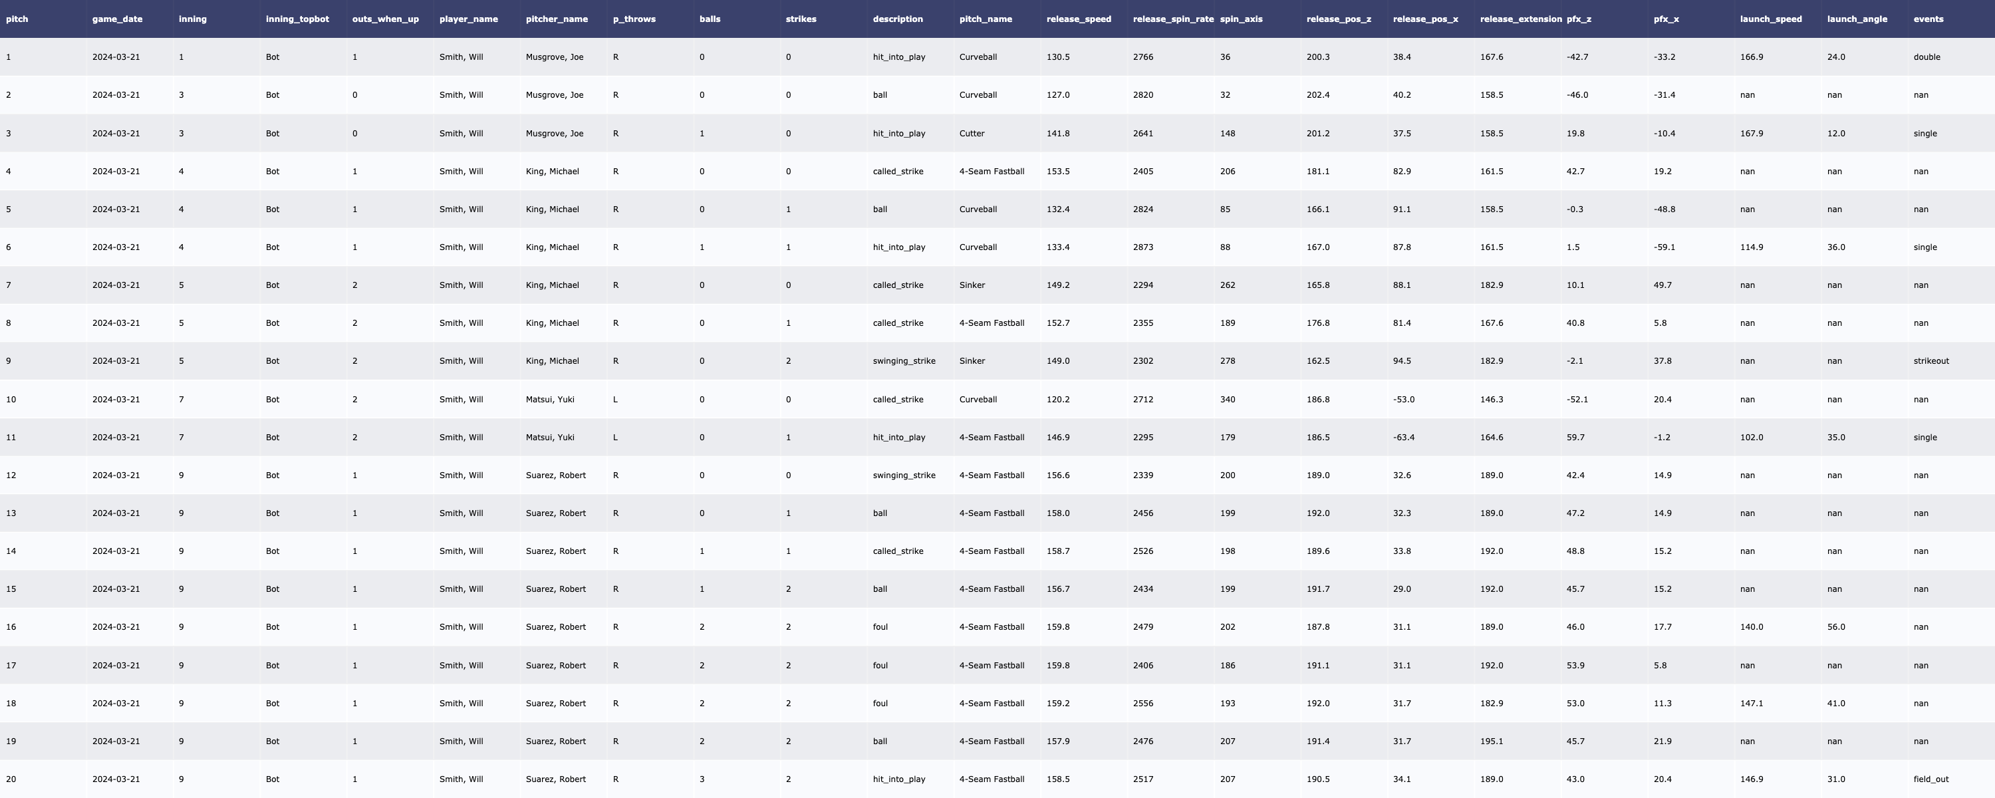The width and height of the screenshot is (1995, 798).
Task: Click the events column header
Action: click(x=1928, y=19)
